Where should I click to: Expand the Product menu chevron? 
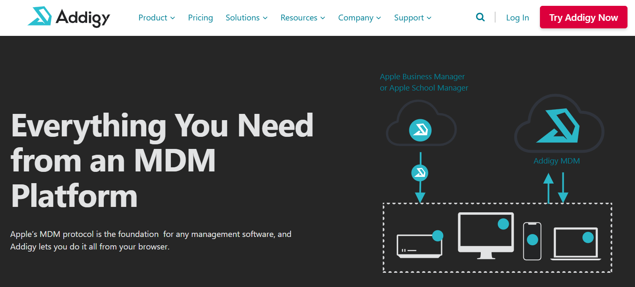pyautogui.click(x=173, y=18)
